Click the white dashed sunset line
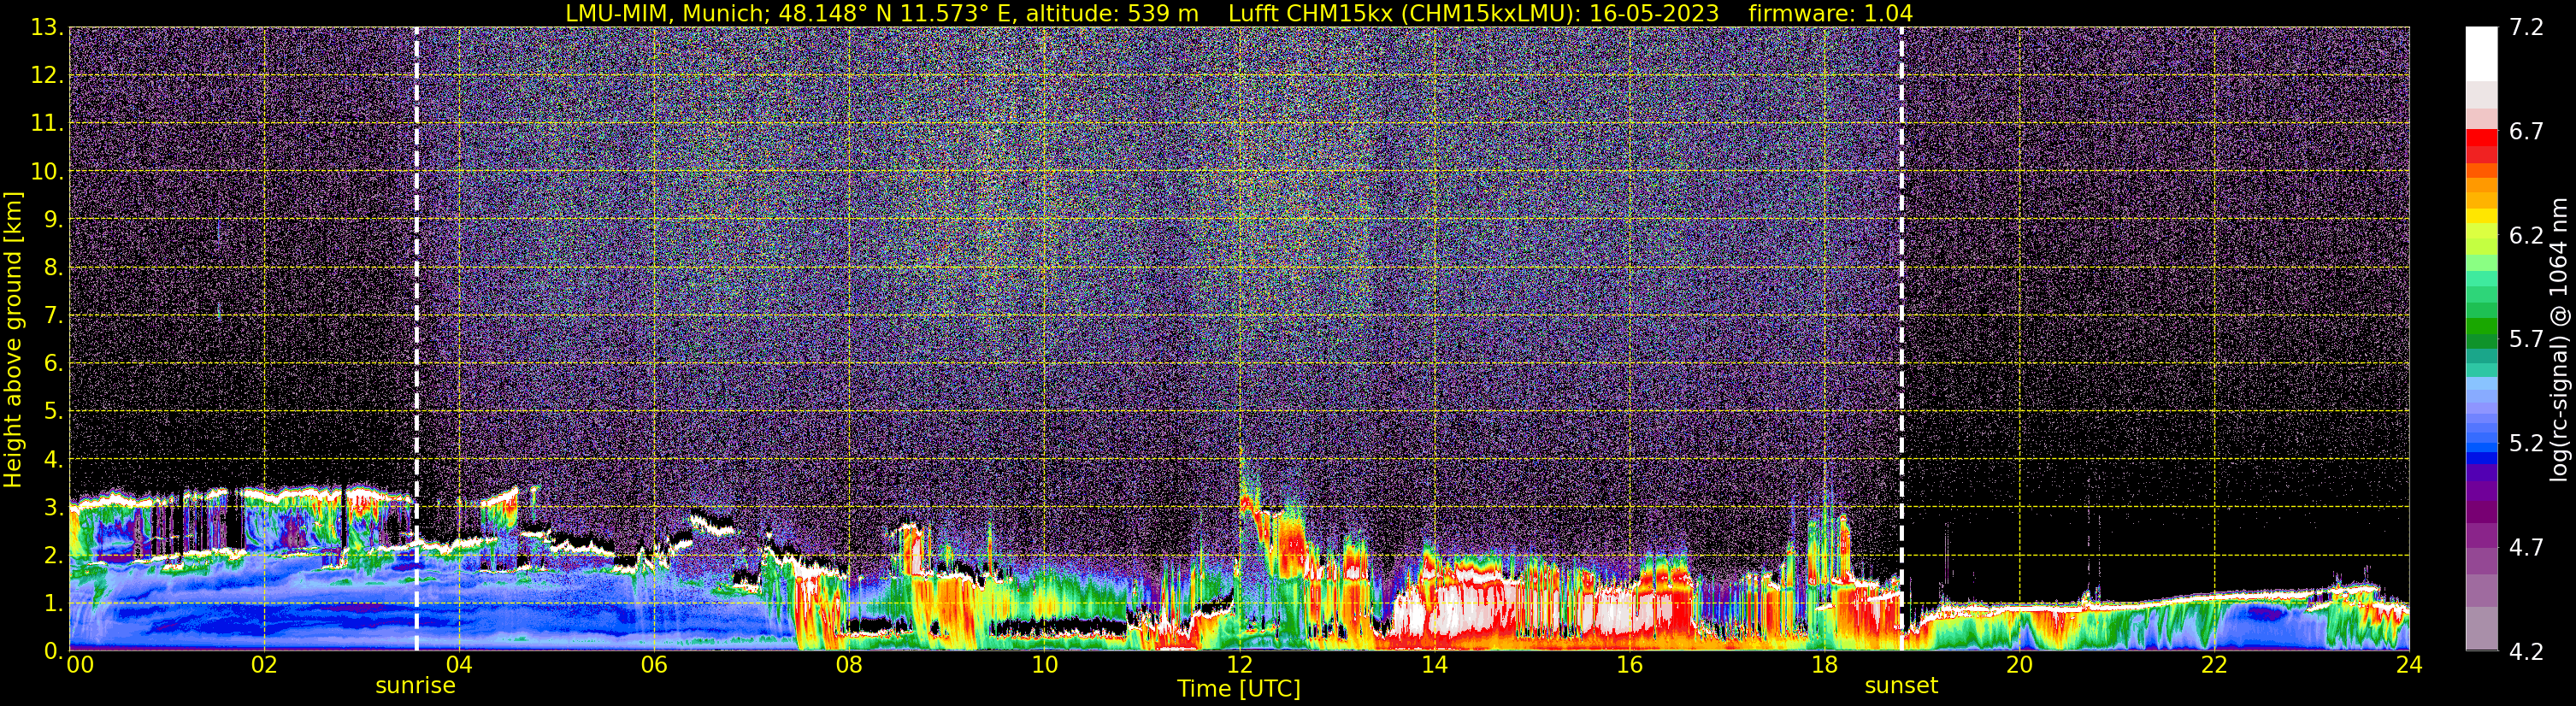The height and width of the screenshot is (706, 2576). (1901, 339)
